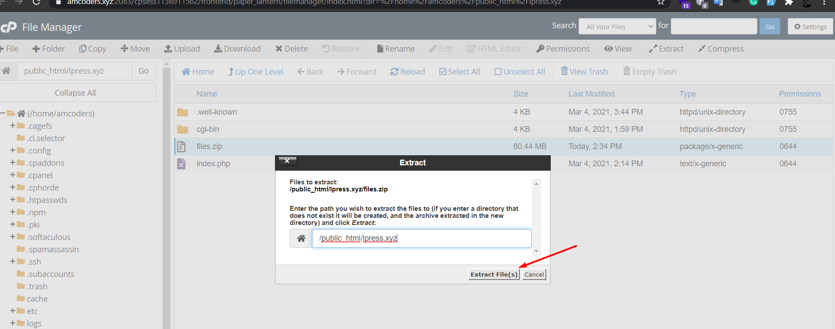Image resolution: width=835 pixels, height=329 pixels.
Task: Click the Upload toolbar icon
Action: (168, 49)
